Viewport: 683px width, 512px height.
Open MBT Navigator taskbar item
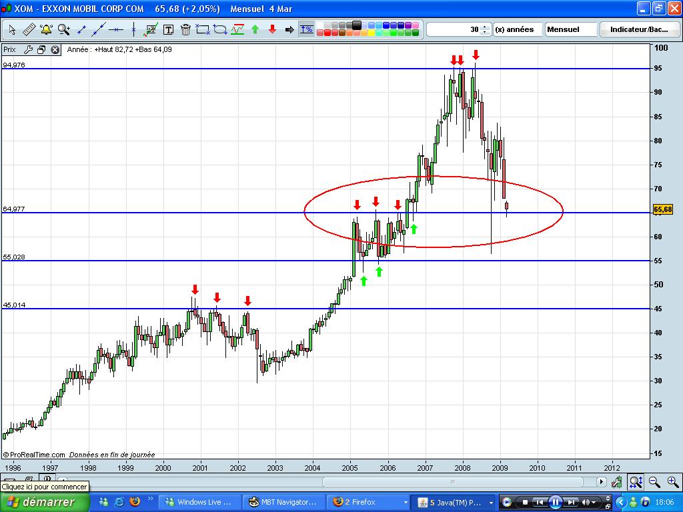click(x=283, y=502)
